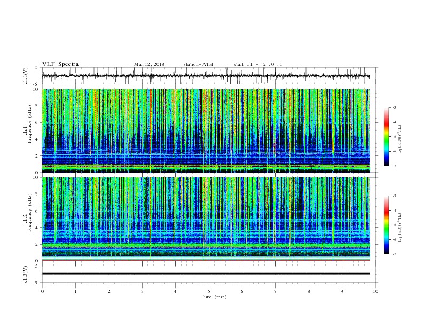Image resolution: width=423 pixels, height=327 pixels.
Task: Select the "start UT = 2 :0 :1" text
Action: pos(258,64)
